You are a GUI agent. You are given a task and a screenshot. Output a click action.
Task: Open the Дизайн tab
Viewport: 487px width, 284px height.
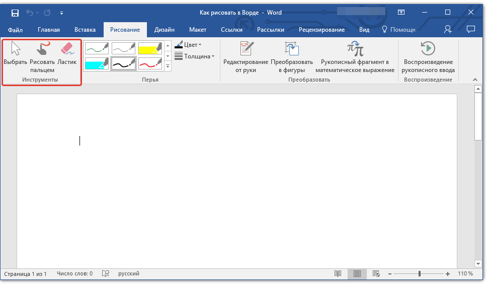[x=165, y=30]
